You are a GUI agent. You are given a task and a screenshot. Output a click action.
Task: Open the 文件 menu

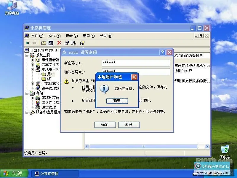pyautogui.click(x=35, y=36)
